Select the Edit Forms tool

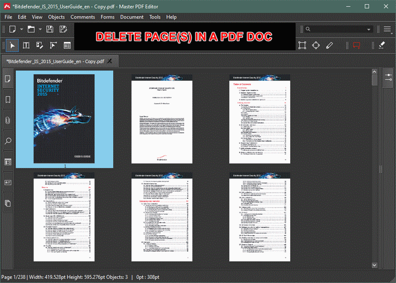53,46
